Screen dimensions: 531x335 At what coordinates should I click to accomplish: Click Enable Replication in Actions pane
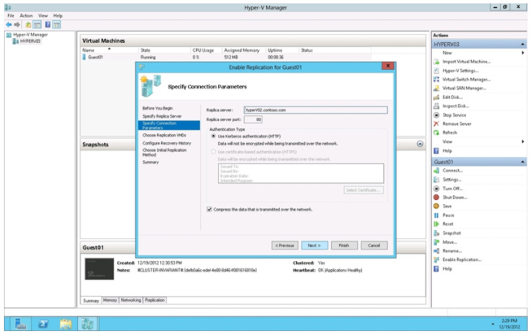[x=462, y=260]
